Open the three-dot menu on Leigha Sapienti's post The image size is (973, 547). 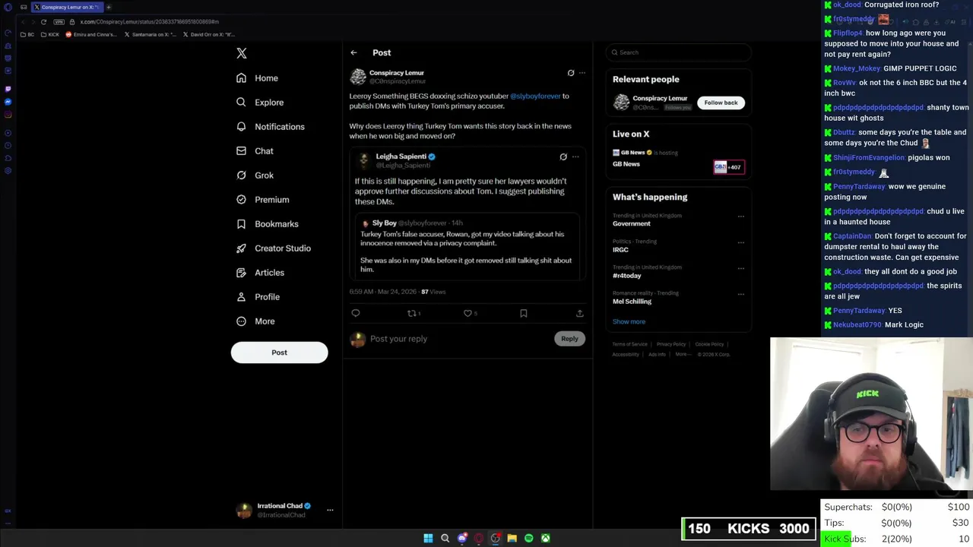tap(575, 157)
